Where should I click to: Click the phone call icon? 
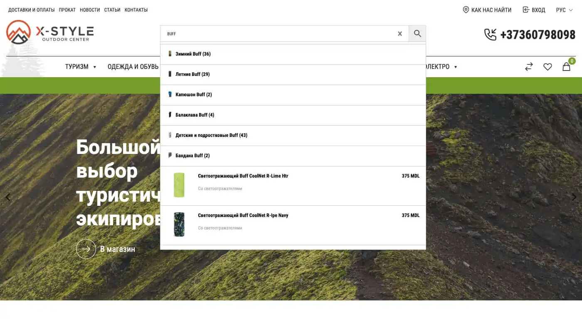491,34
